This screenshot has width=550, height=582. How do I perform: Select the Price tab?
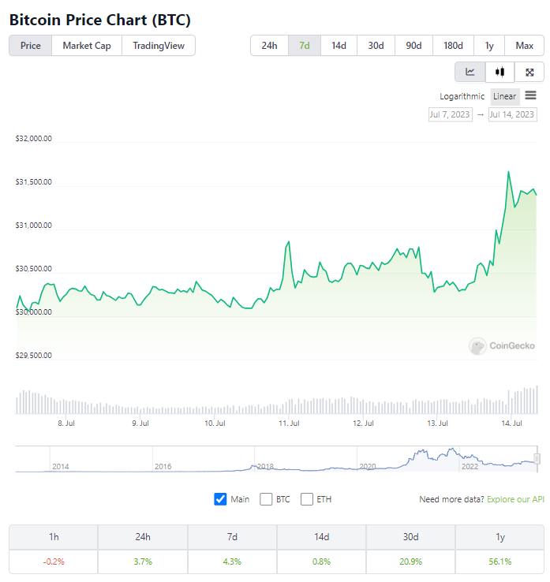(x=31, y=46)
